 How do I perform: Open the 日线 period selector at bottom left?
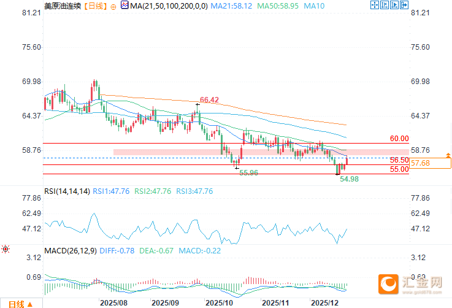[x=21, y=304]
